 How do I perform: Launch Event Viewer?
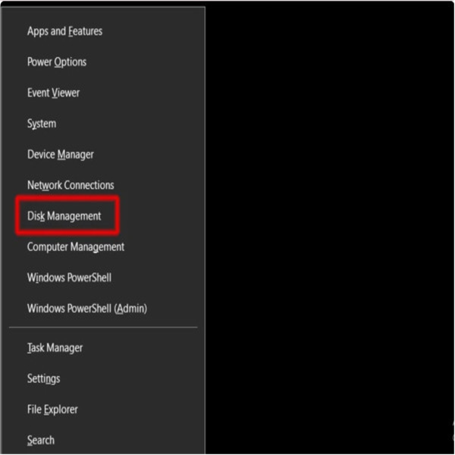[53, 93]
